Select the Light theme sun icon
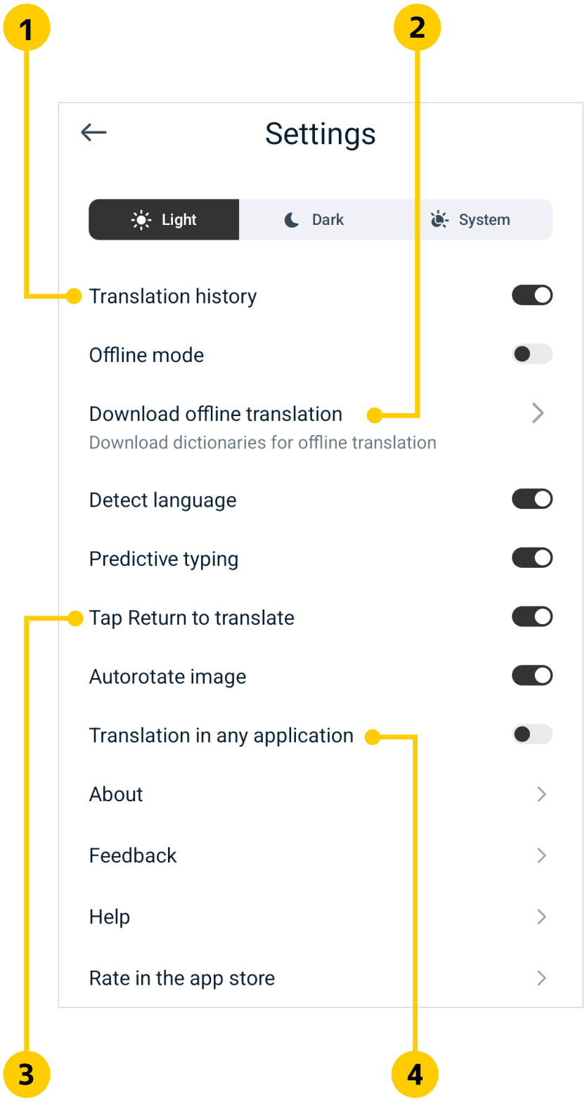 click(141, 220)
